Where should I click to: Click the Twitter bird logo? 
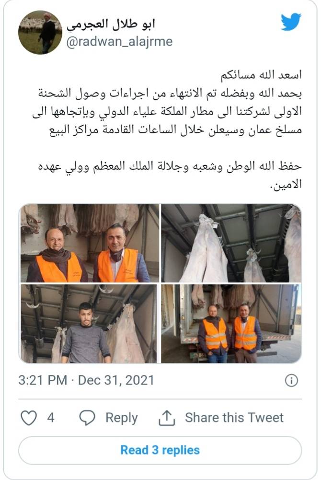tap(291, 22)
